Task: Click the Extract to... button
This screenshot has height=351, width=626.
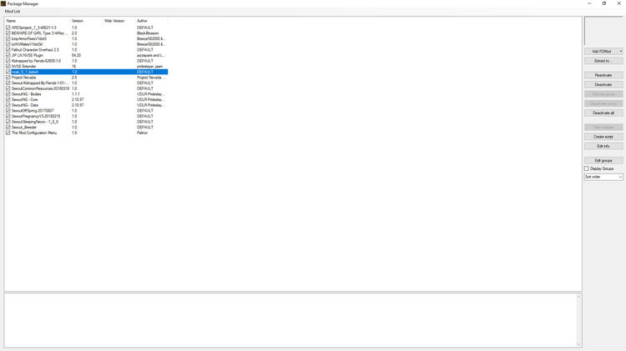Action: coord(603,61)
